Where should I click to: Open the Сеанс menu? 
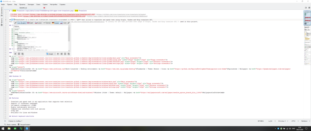pos(38,4)
